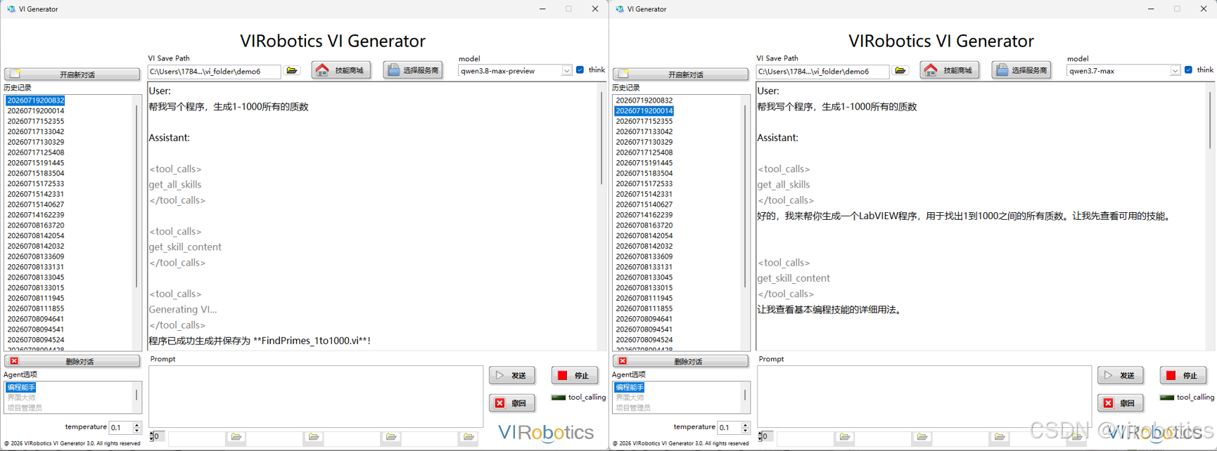1217x451 pixels.
Task: Click 选择服务商 provider button in left window
Action: click(x=413, y=70)
